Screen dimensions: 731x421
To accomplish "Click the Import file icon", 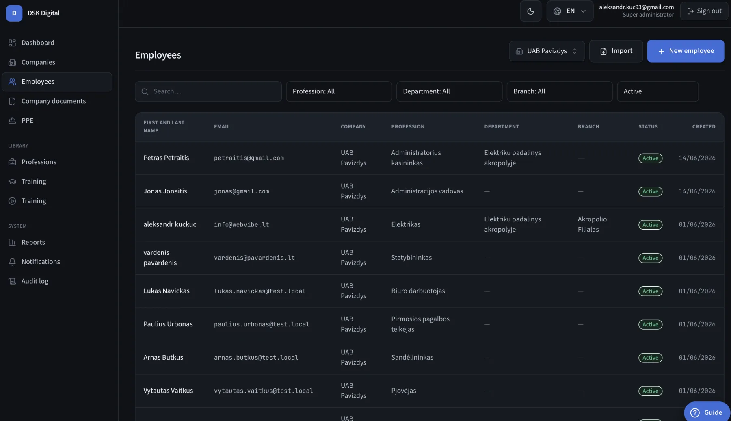I will (603, 51).
